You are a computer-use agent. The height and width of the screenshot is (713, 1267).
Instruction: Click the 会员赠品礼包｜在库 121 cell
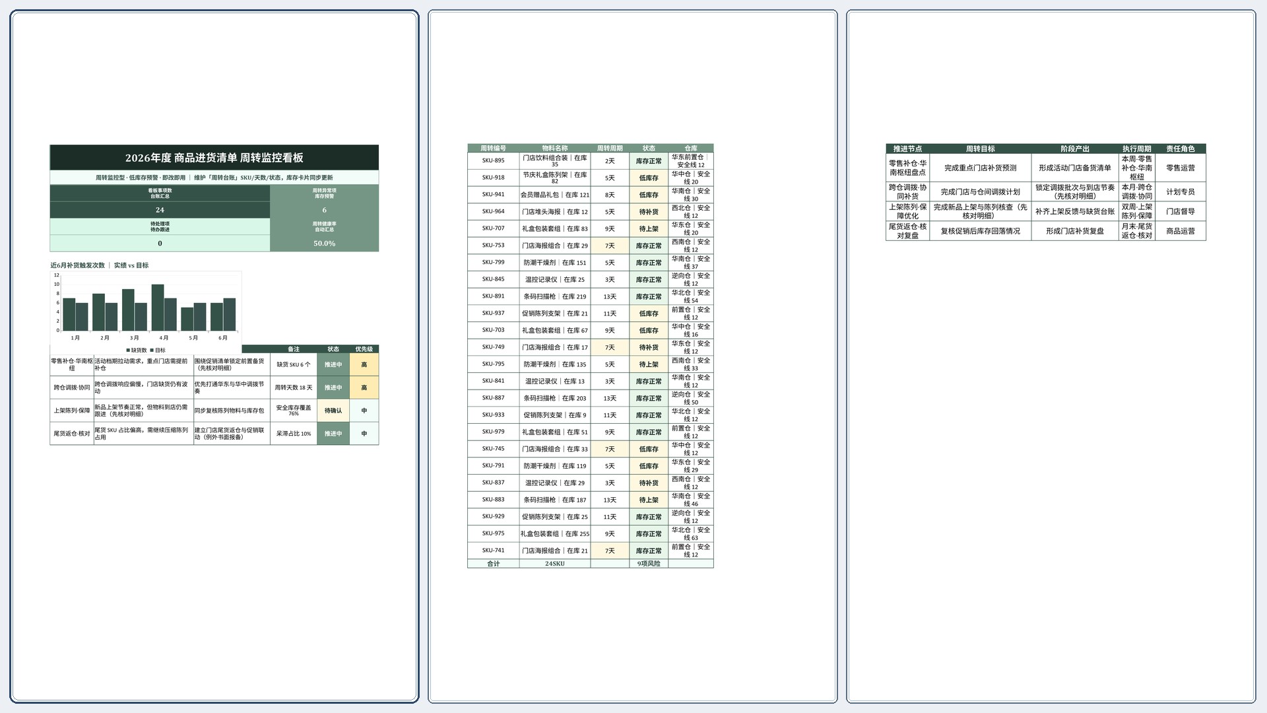click(555, 195)
